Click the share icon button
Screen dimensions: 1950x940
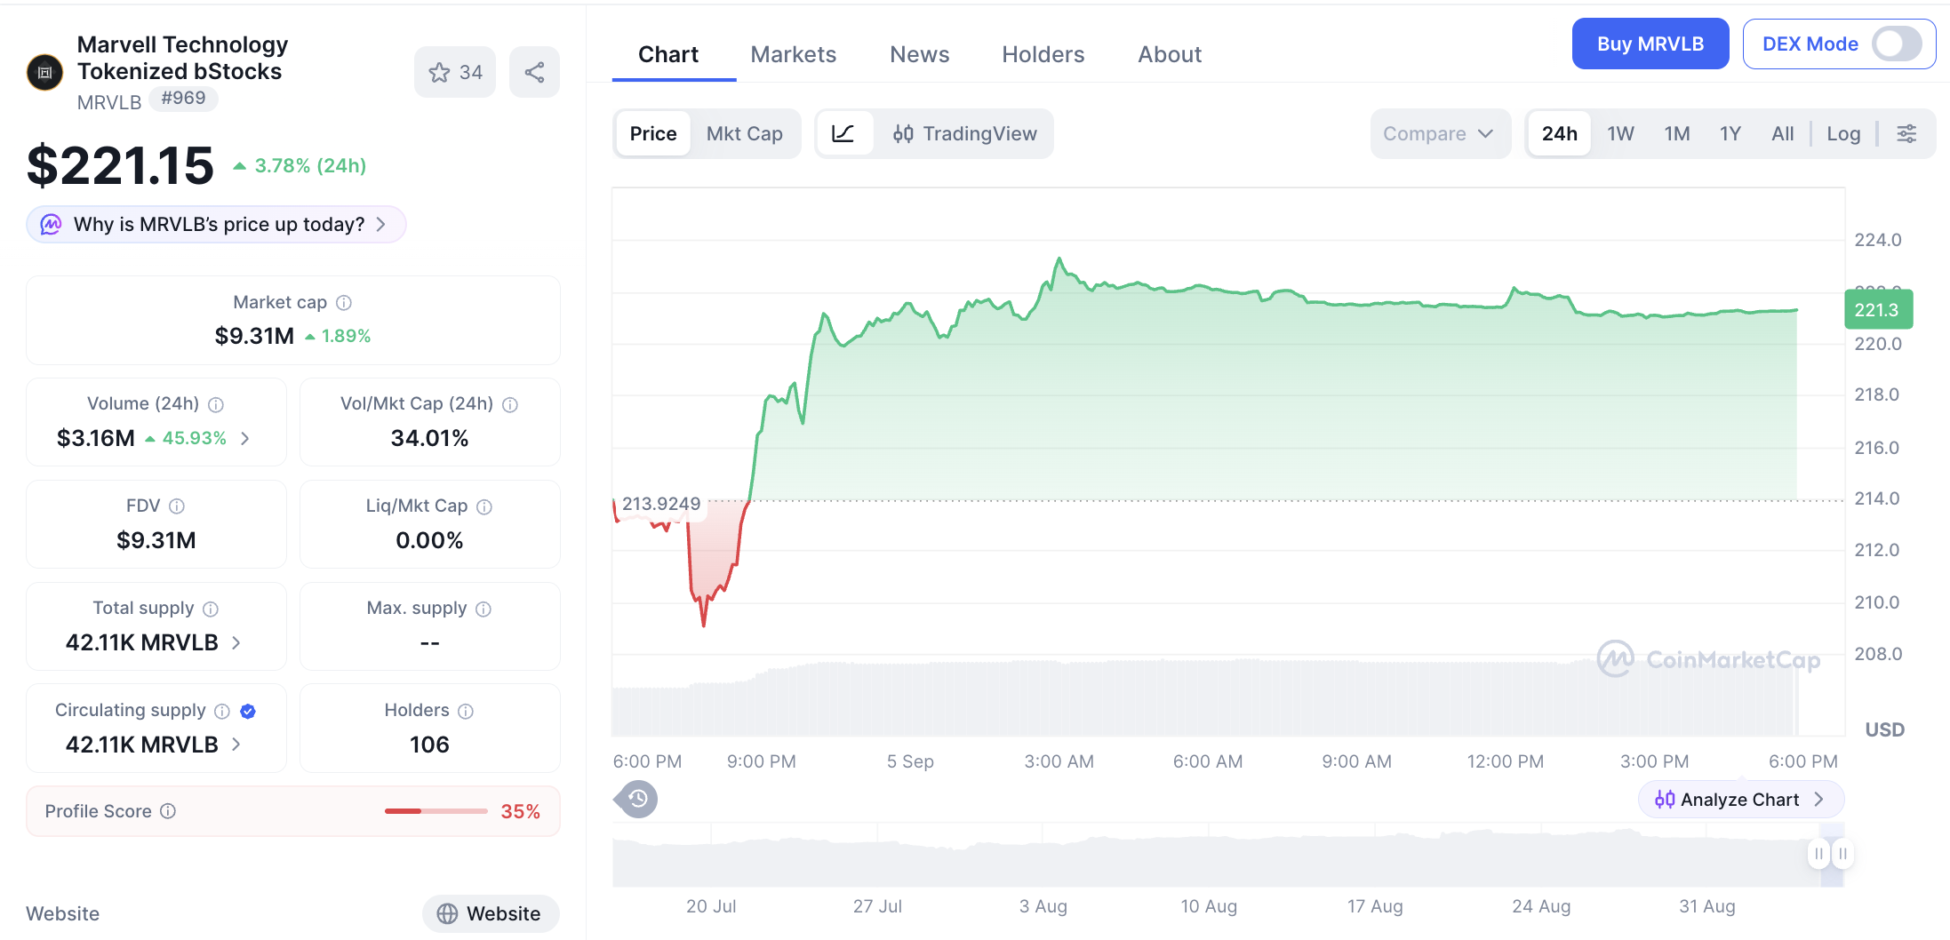click(x=534, y=73)
